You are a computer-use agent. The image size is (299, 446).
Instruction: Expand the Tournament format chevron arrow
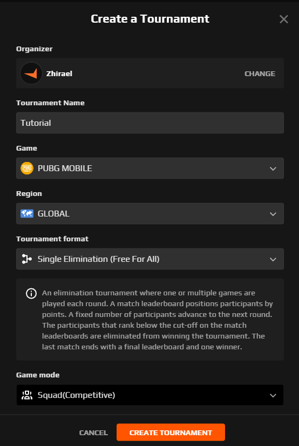tap(273, 259)
